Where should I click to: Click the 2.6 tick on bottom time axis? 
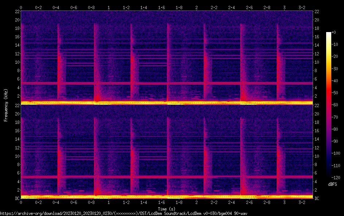[249, 202]
